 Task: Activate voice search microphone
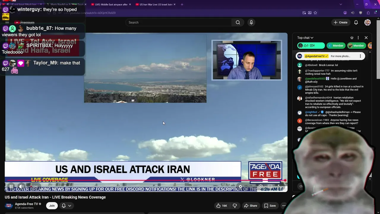tap(251, 22)
